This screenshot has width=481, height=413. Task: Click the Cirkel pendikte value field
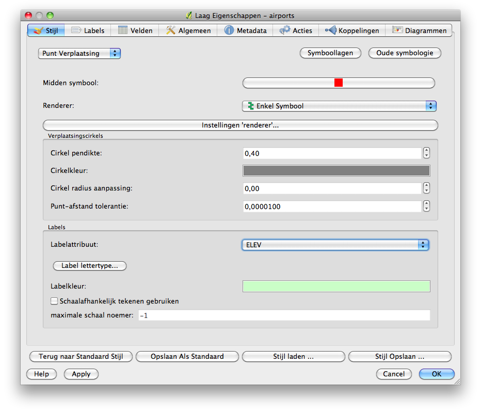pos(332,153)
